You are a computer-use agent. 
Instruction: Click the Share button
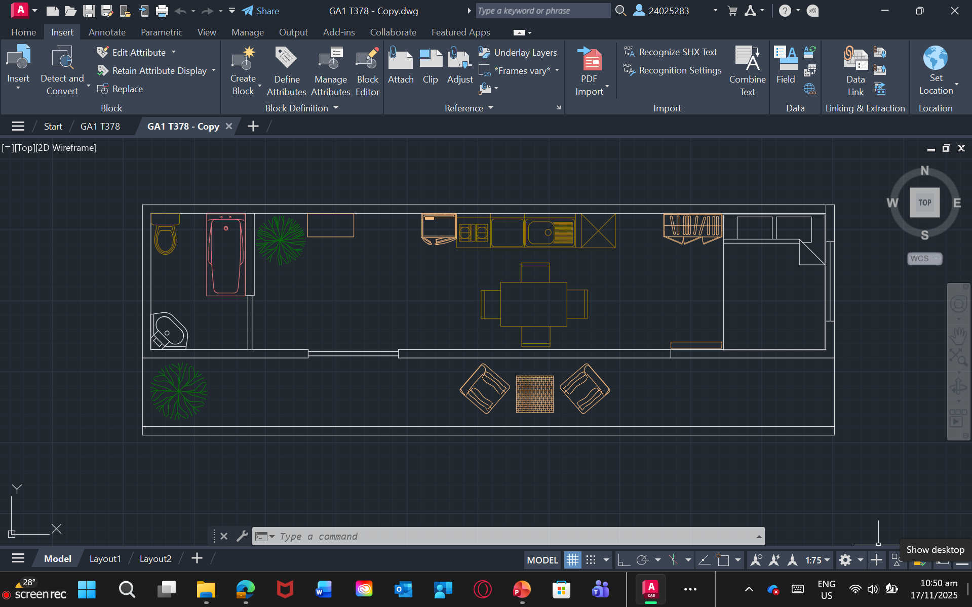261,11
